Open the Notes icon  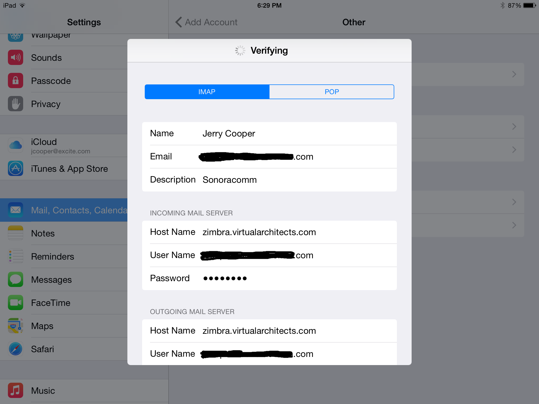[16, 233]
